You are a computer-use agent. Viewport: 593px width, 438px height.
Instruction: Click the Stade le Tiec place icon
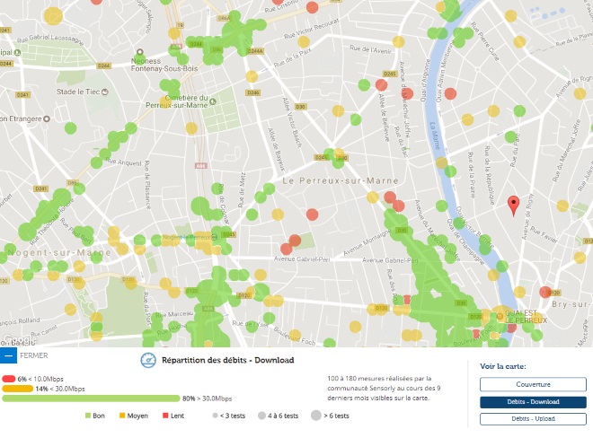tap(106, 92)
